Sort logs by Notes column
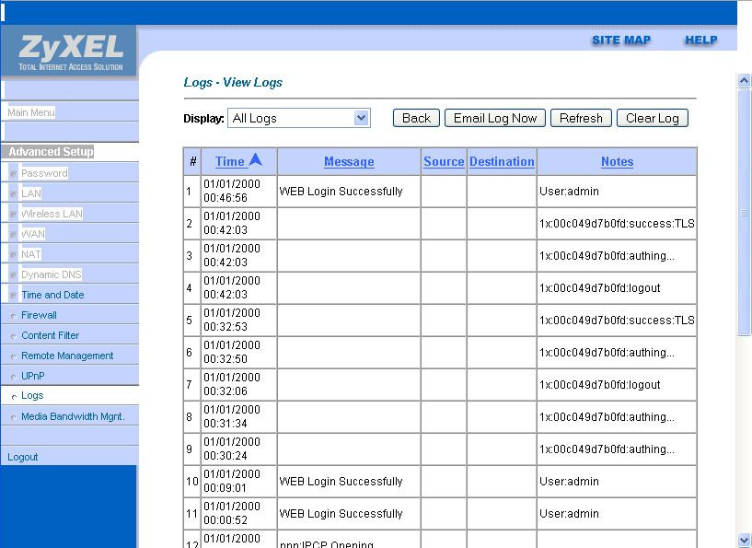Screen dimensions: 752x548 [x=617, y=162]
